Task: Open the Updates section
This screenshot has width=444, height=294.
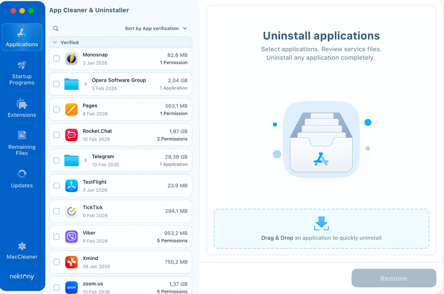Action: coord(22,179)
